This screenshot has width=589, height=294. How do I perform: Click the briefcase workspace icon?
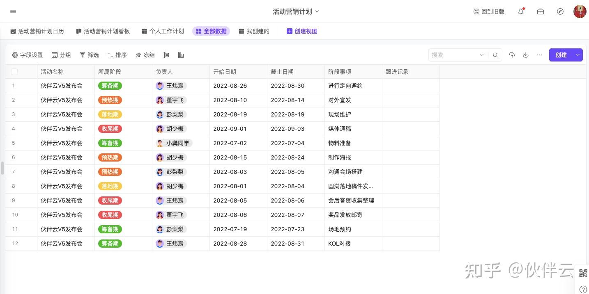pyautogui.click(x=541, y=11)
